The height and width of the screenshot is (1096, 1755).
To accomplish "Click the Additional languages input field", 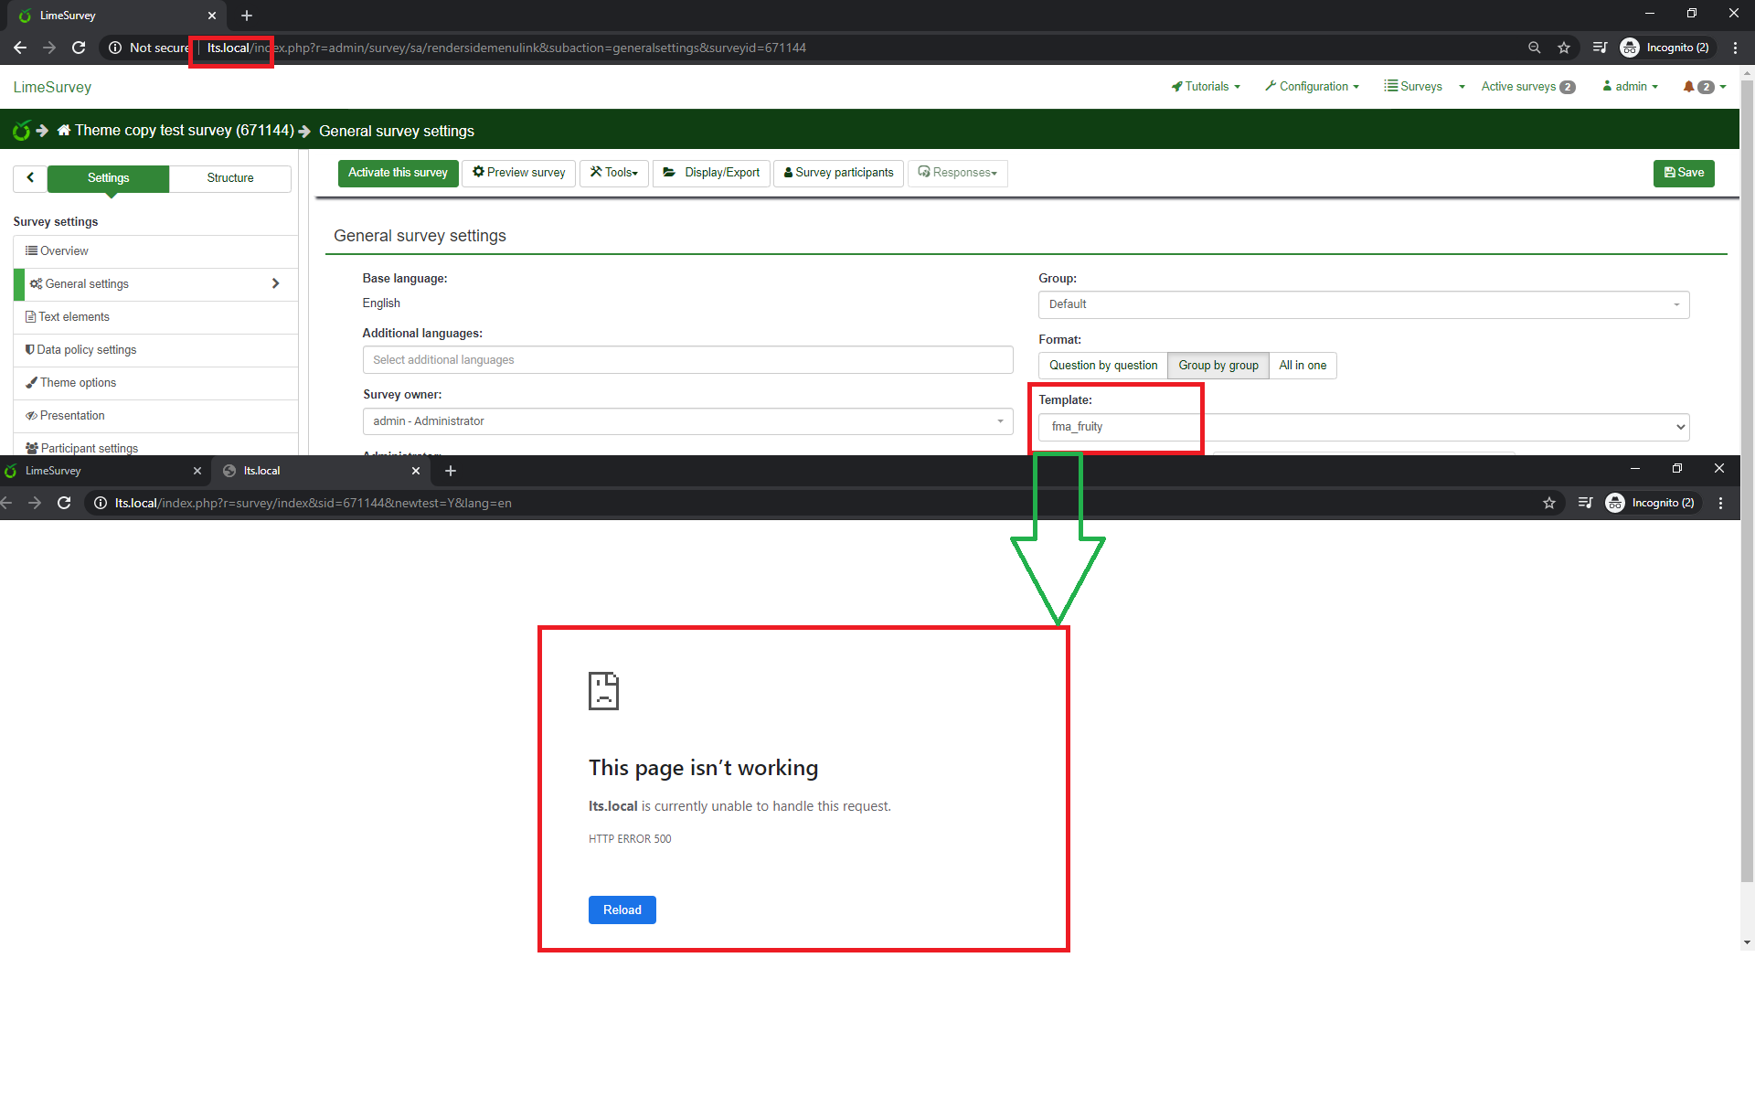I will click(687, 360).
